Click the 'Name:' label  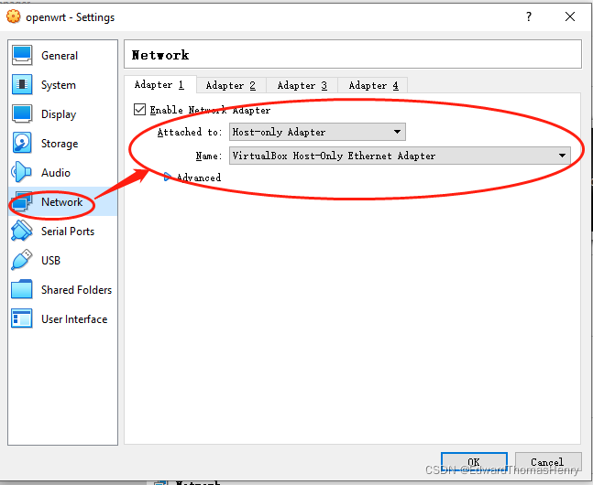click(x=208, y=156)
